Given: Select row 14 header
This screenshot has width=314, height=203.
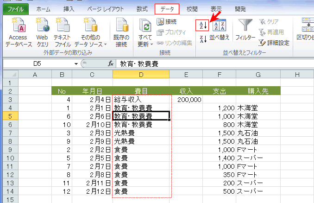Looking at the screenshot, I should [10, 191].
